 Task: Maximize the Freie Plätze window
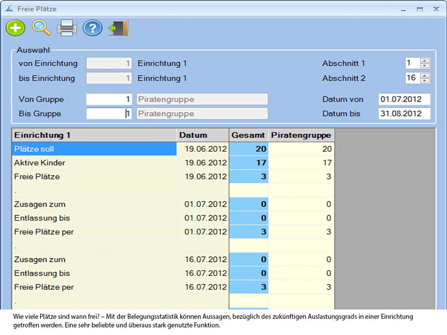[x=419, y=9]
